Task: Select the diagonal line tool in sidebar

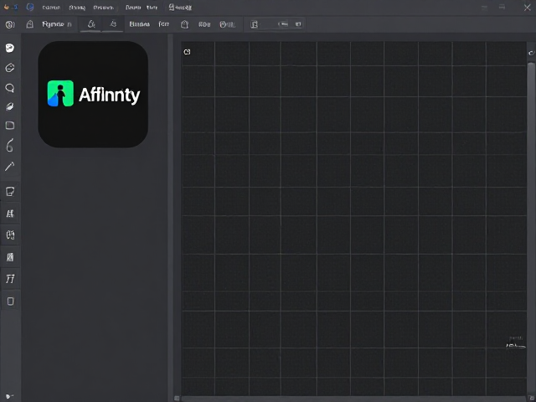Action: tap(9, 167)
